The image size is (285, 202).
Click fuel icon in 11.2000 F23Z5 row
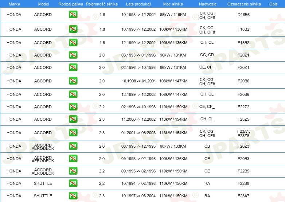[x=73, y=119]
